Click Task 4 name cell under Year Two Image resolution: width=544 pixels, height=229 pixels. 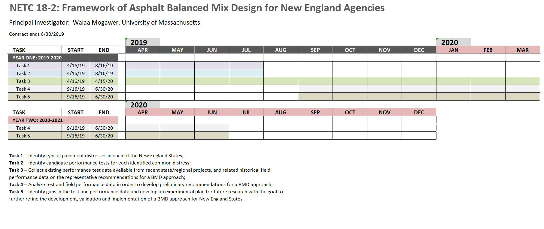(x=35, y=128)
